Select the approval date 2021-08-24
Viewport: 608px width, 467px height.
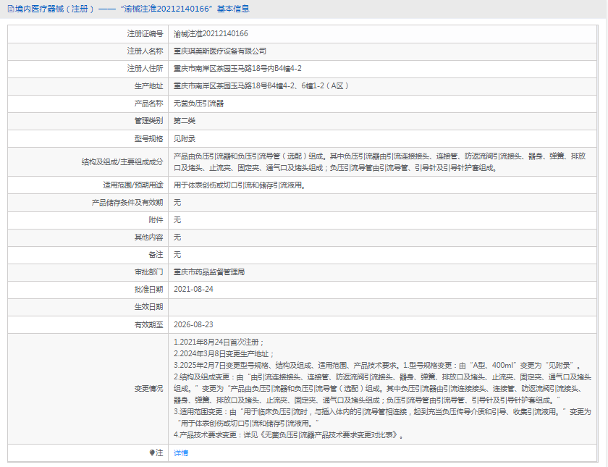point(193,290)
